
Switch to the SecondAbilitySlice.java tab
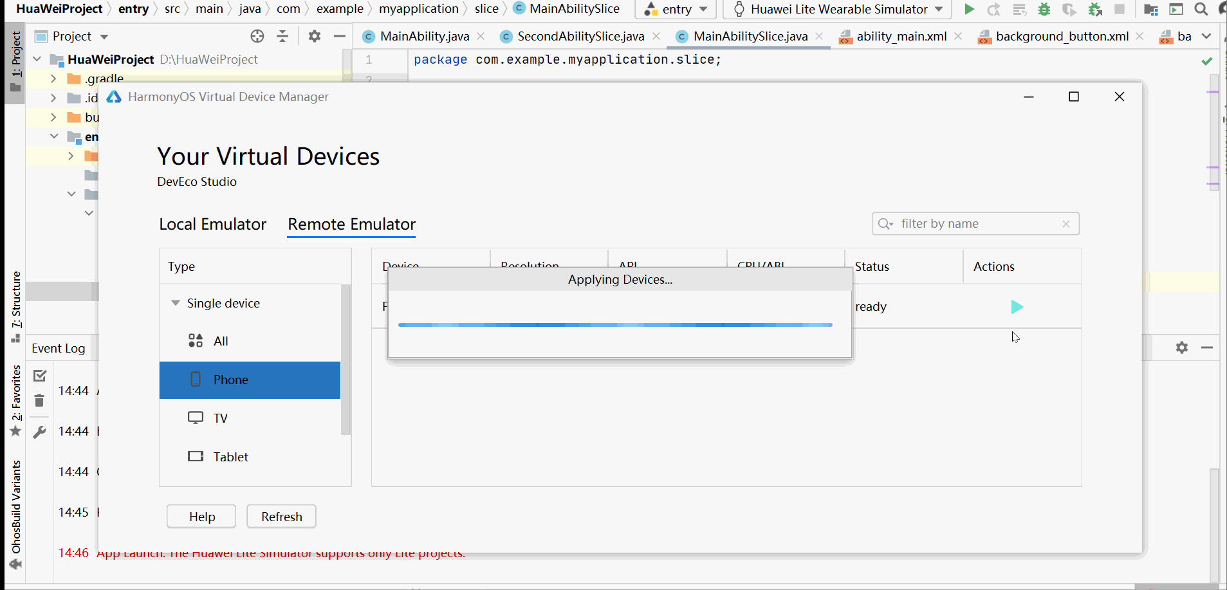click(580, 36)
